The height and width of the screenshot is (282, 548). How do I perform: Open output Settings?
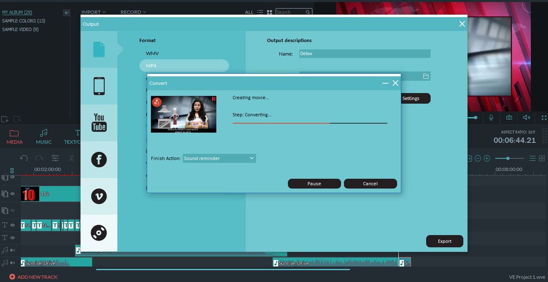click(x=415, y=98)
